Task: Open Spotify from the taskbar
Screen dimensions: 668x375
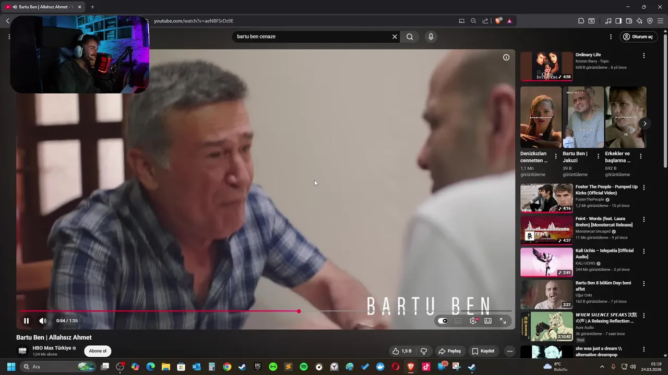Action: click(304, 367)
